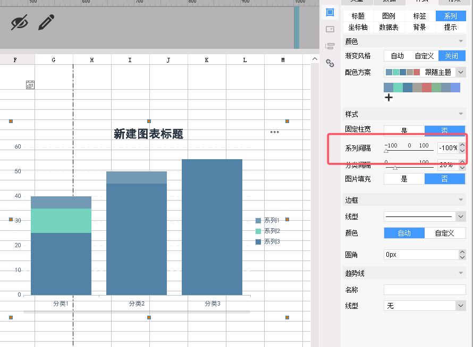Select column header I
Screen dimensions: 473x347
pyautogui.click(x=130, y=59)
